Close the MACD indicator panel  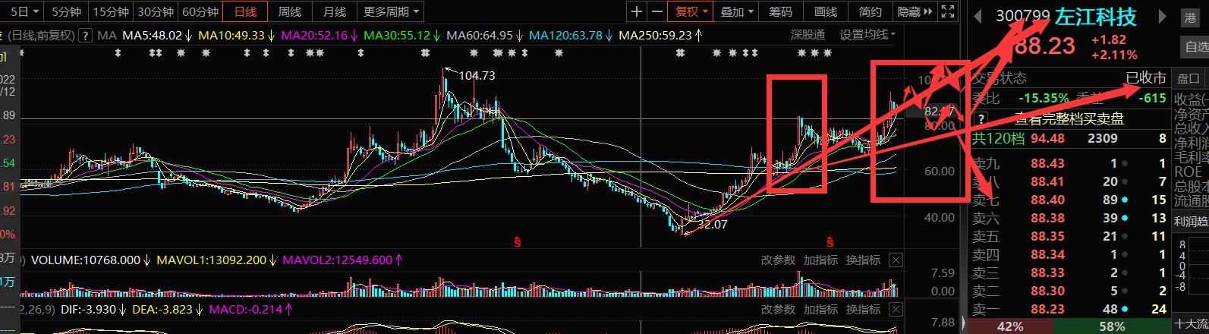[896, 310]
